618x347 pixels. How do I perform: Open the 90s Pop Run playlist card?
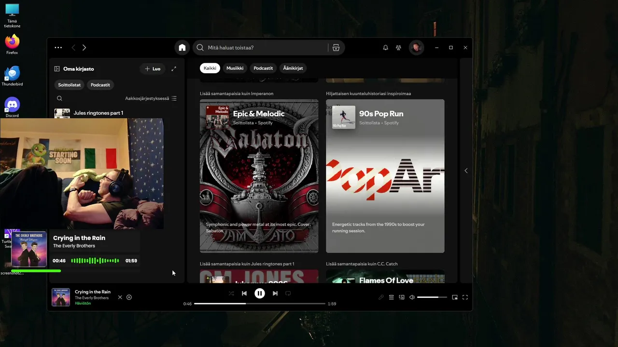(385, 176)
